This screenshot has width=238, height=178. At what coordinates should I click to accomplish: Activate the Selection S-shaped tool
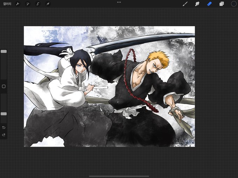click(38, 4)
